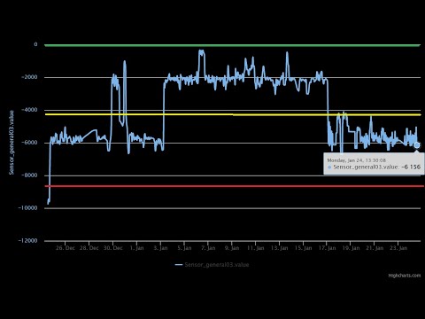Screen dimensions: 425x319
Task: Click the x-axis label 23. Jan
Action: pos(398,248)
